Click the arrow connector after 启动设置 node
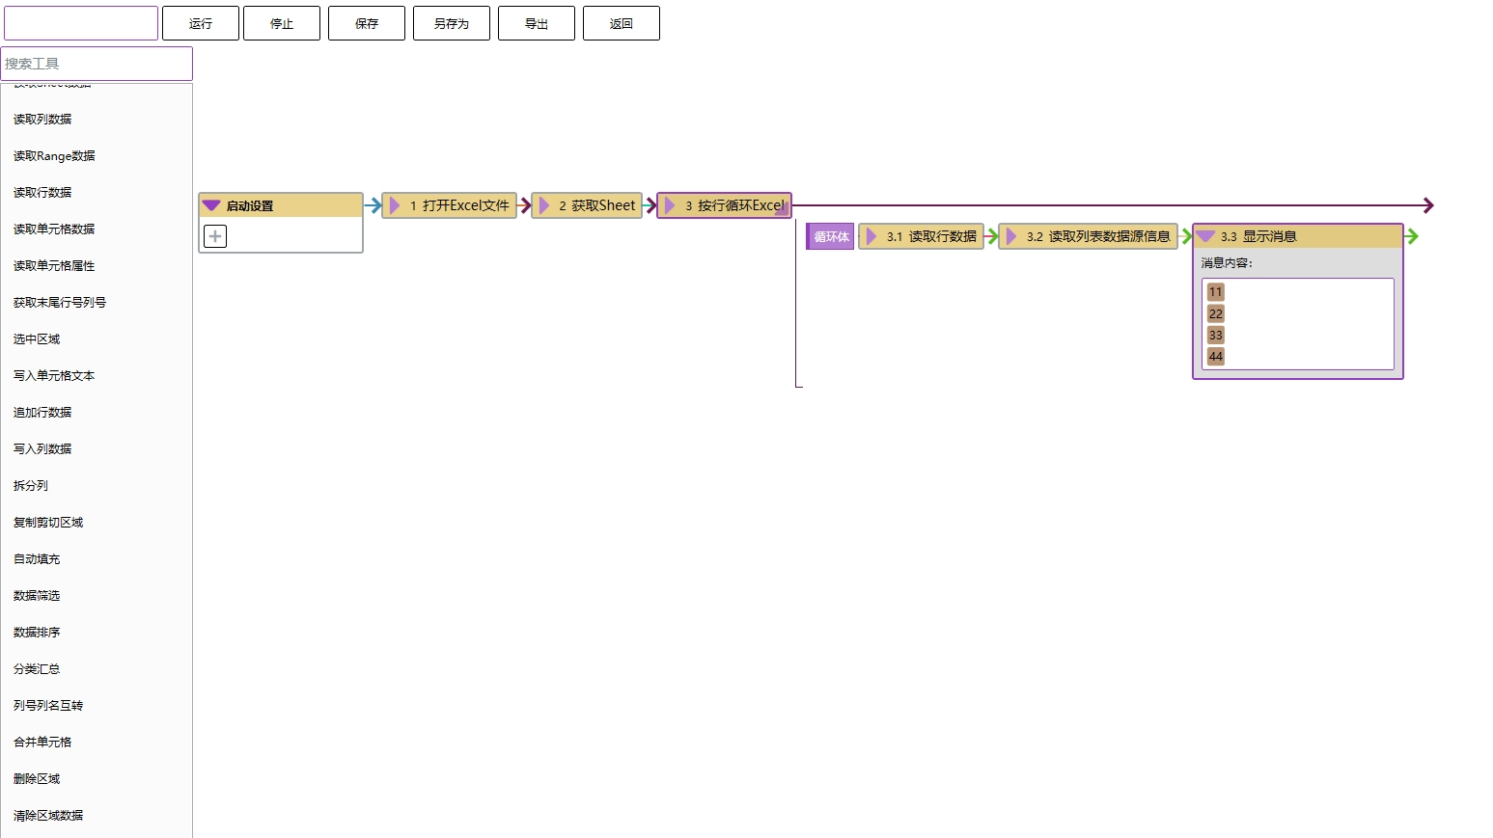Viewport: 1493px width, 838px height. 373,205
